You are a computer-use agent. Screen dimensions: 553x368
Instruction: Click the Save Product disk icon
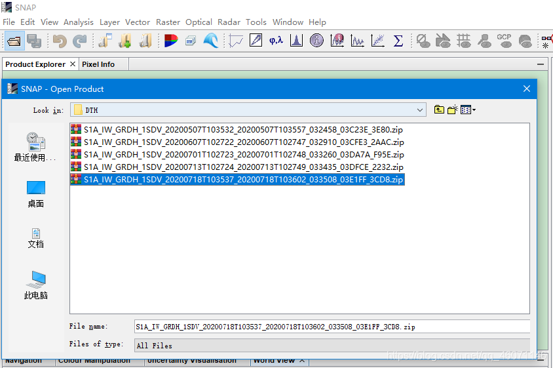click(34, 41)
